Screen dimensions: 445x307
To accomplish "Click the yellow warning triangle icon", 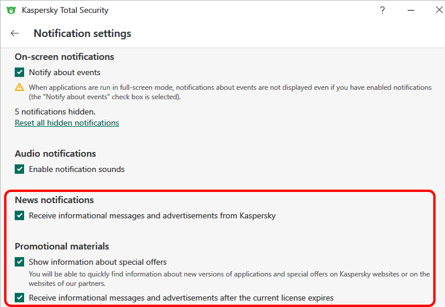I will click(19, 87).
